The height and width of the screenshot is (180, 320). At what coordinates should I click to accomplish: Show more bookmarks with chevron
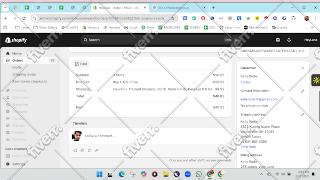coord(312,27)
